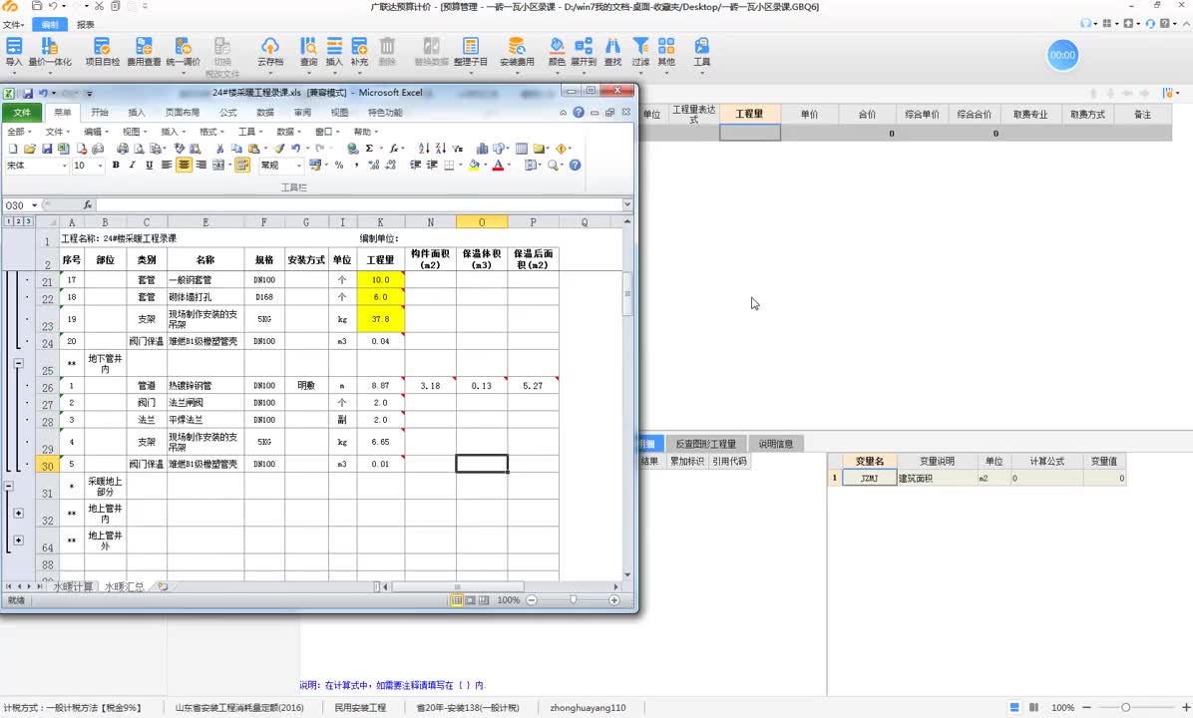1193x718 pixels.
Task: Open the font size 10 dropdown
Action: pyautogui.click(x=99, y=166)
